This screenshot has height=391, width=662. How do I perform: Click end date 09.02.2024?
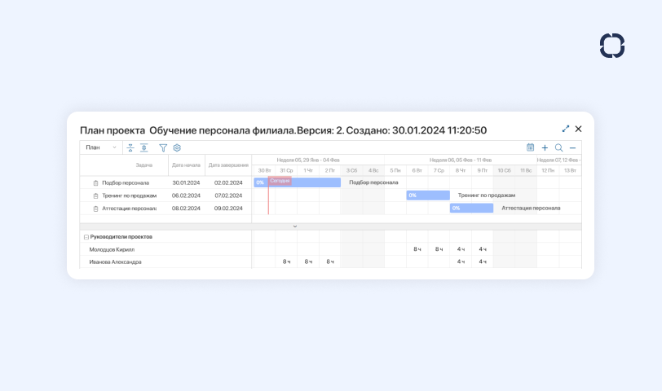click(228, 209)
